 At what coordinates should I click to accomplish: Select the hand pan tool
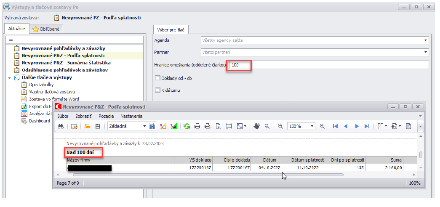tap(256, 126)
